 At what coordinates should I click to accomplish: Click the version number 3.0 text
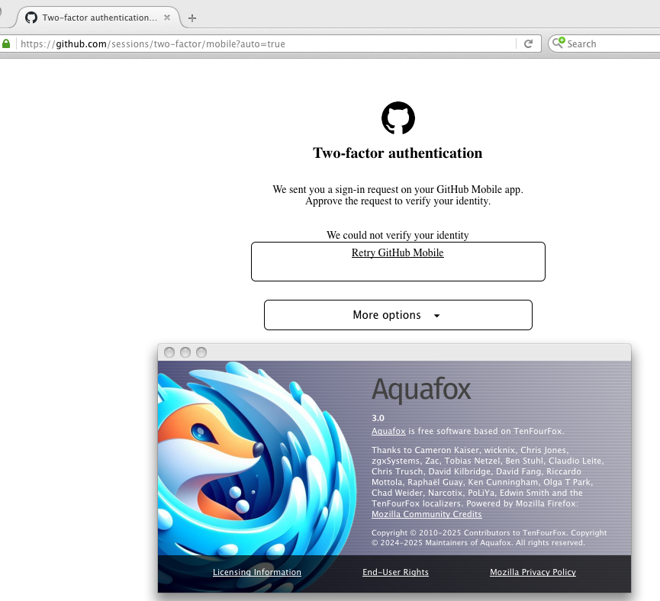tap(378, 418)
